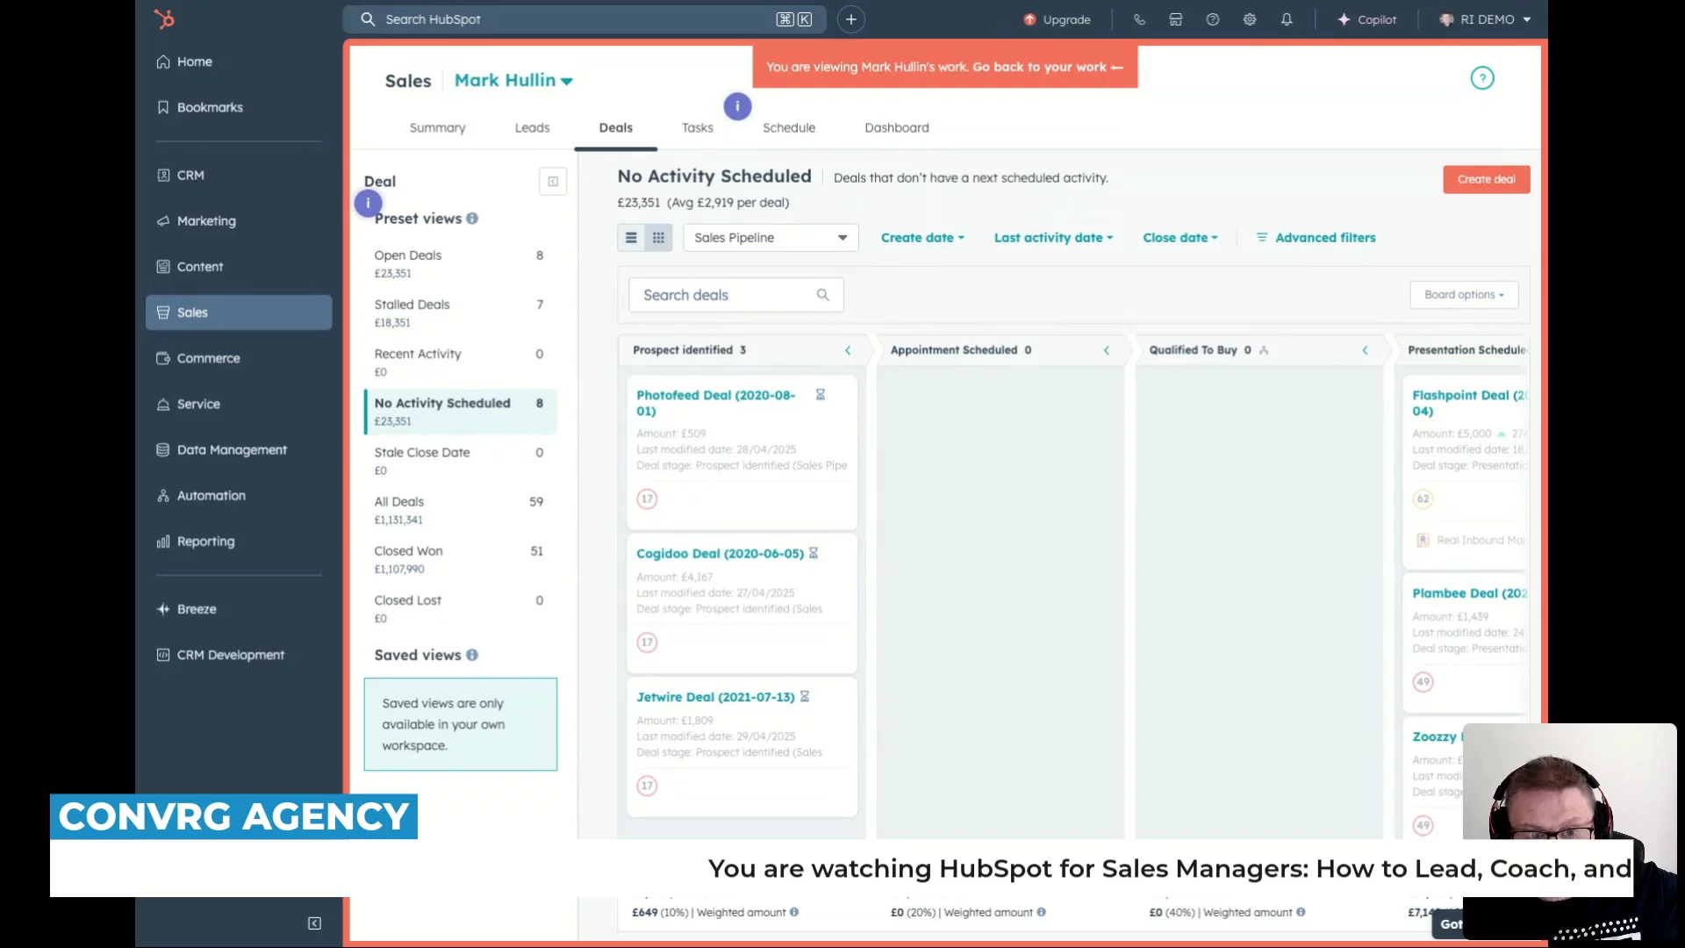Click into the Search deals field
1685x948 pixels.
(735, 295)
